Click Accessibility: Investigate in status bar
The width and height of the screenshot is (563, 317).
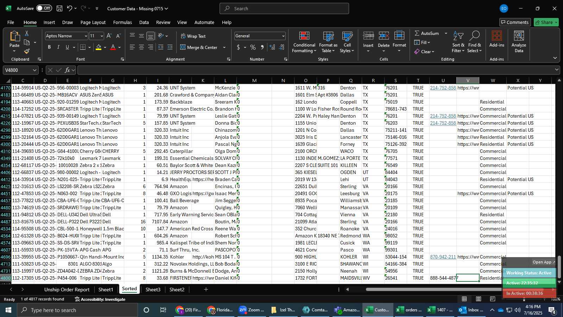pos(100,299)
